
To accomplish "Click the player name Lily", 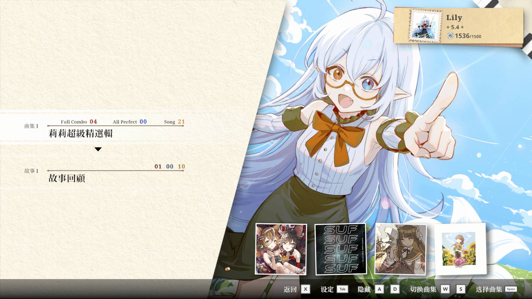I will point(454,17).
